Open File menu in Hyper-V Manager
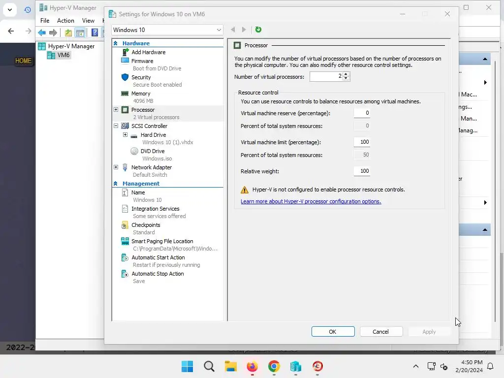Screen dimensions: 504x378 (45, 21)
